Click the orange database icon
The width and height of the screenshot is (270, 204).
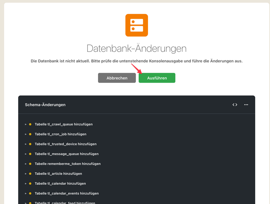coord(136,25)
